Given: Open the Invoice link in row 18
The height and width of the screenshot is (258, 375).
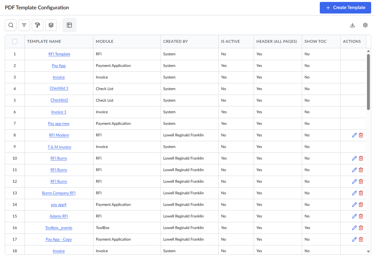Looking at the screenshot, I should point(59,251).
